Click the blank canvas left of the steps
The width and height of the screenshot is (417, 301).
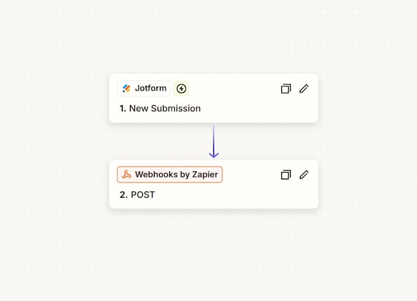click(55, 141)
